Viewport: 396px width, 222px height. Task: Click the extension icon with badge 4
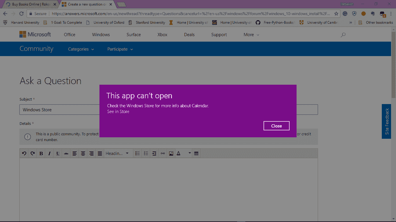click(382, 14)
